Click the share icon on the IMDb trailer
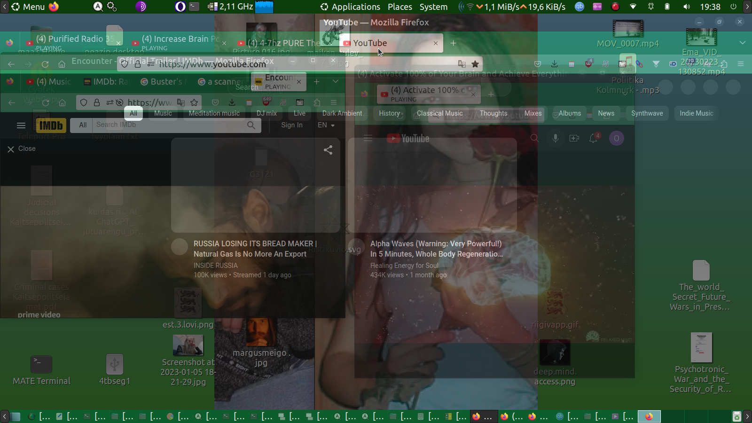 click(x=328, y=150)
